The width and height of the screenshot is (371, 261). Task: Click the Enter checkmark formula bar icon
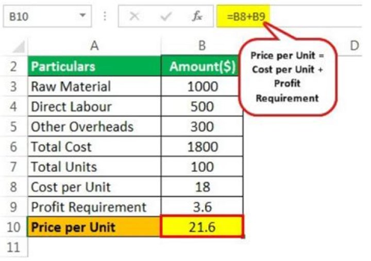point(166,17)
